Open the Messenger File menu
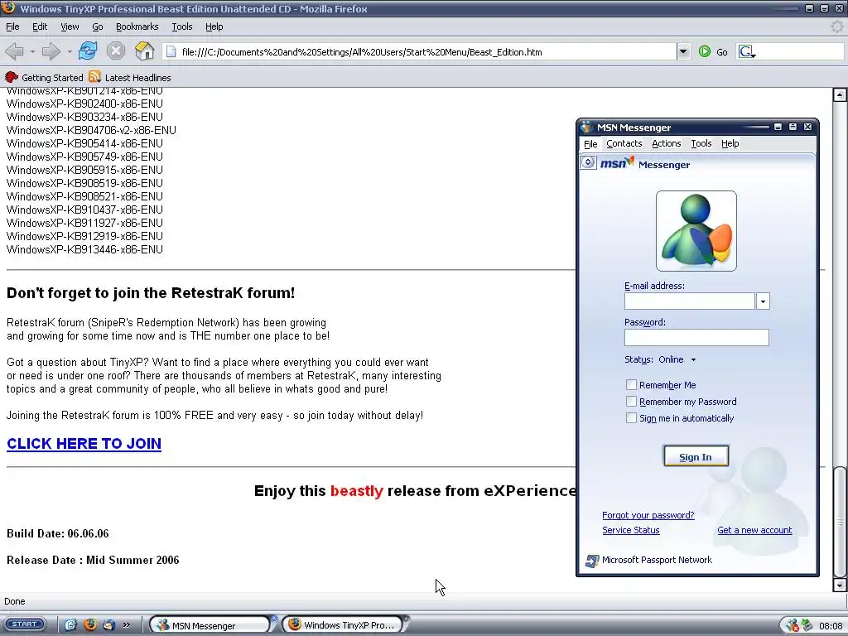 click(x=590, y=144)
